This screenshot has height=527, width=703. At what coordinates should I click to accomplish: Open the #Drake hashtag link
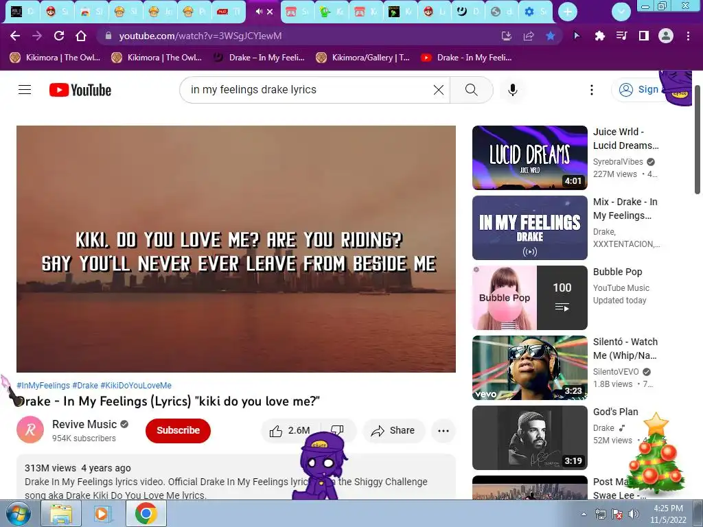click(x=85, y=386)
